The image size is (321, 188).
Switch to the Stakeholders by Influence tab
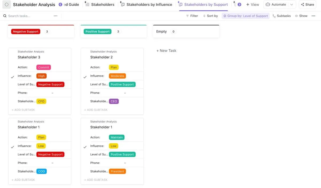[146, 5]
